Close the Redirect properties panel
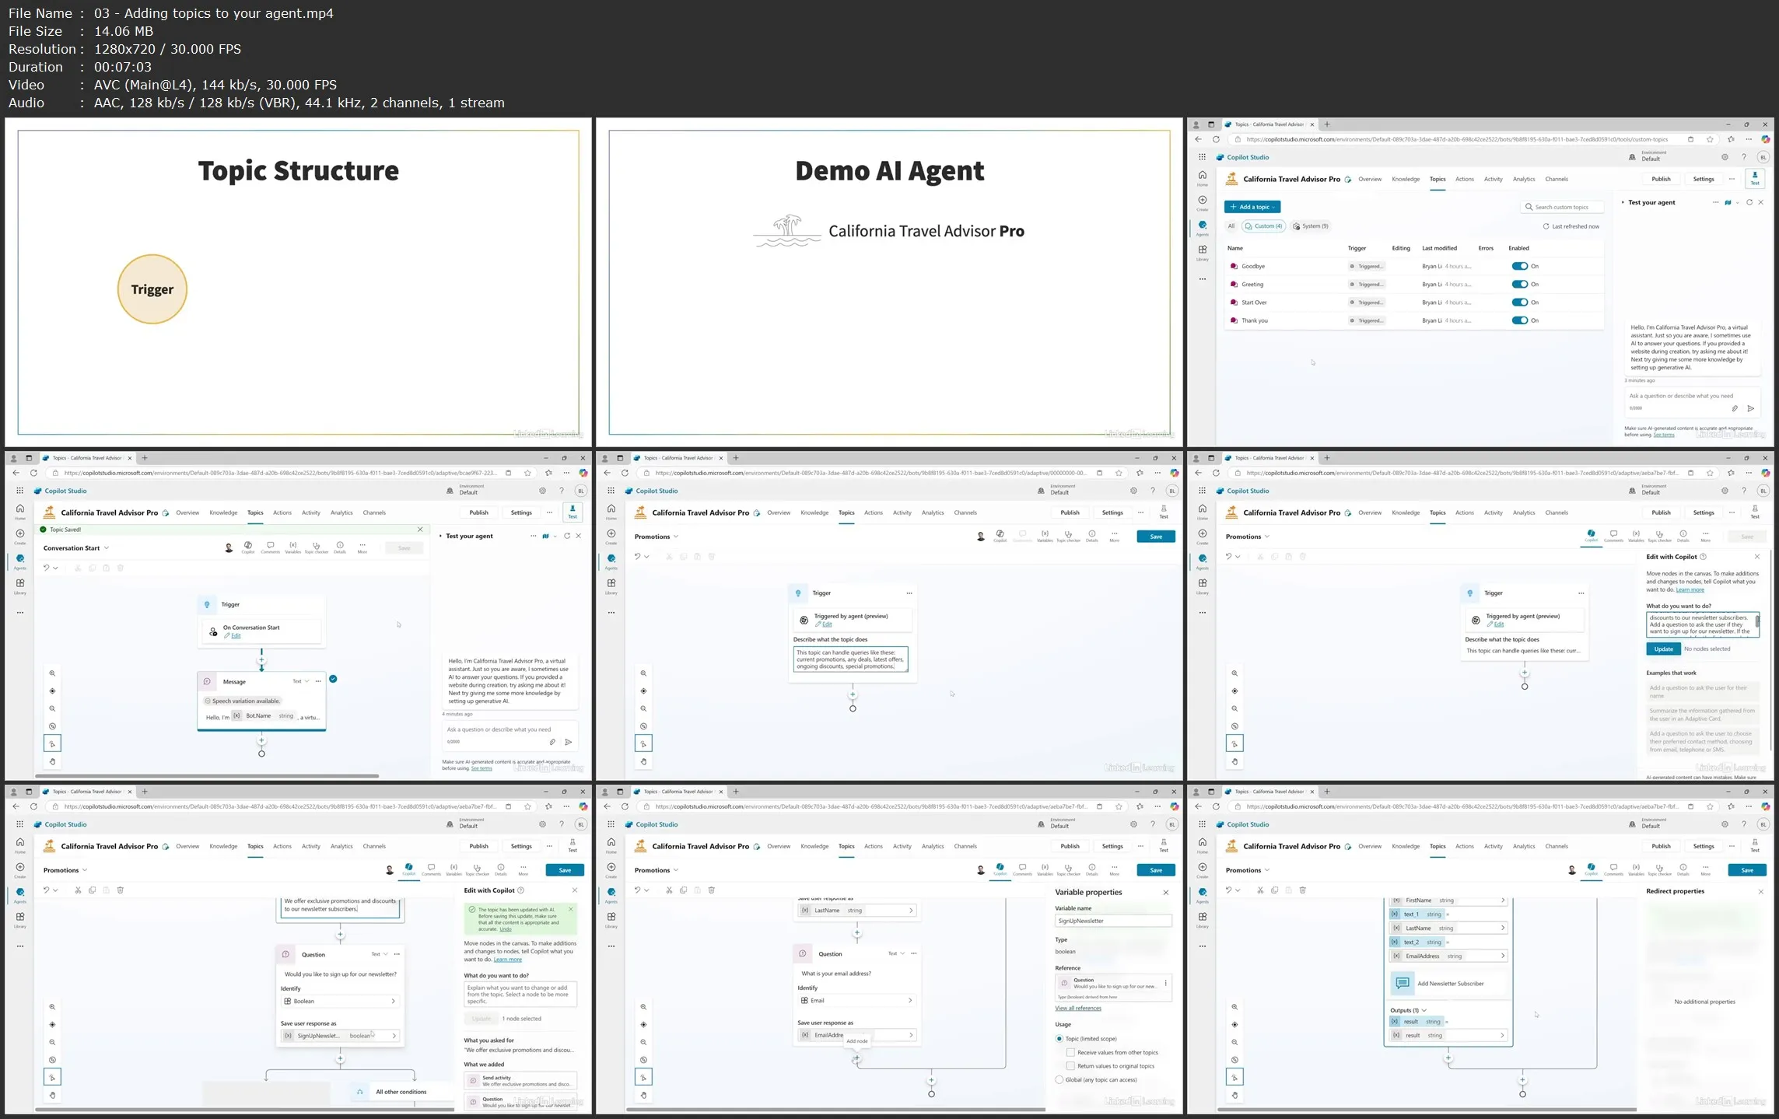This screenshot has width=1779, height=1119. point(1761,892)
